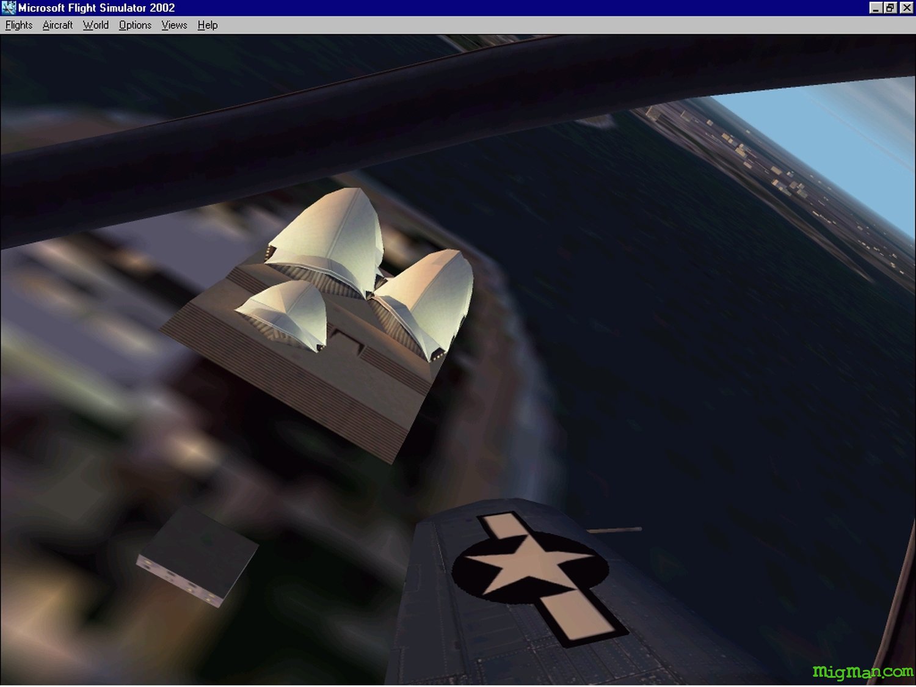Open the Options menu
Screen dimensions: 916x687
tap(135, 25)
